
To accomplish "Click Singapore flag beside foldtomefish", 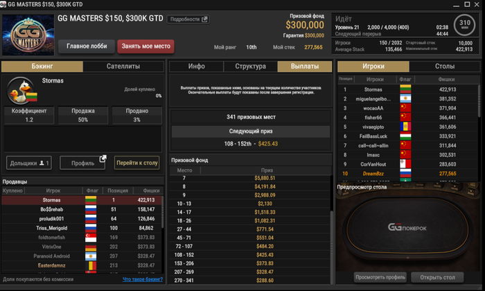I will coord(91,238).
